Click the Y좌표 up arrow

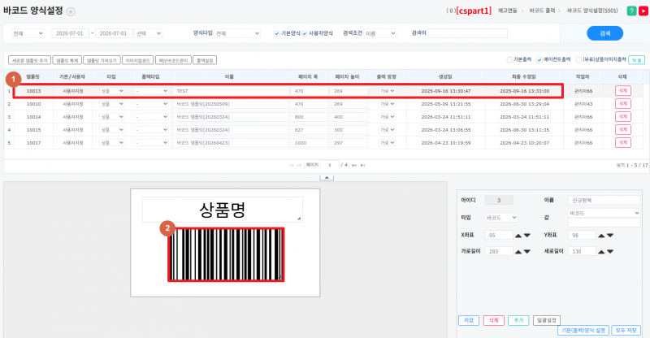[x=601, y=236]
